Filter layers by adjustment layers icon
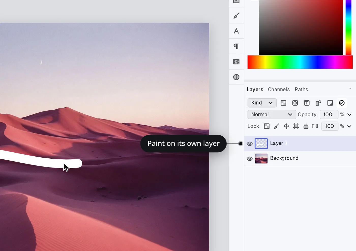 coord(295,103)
